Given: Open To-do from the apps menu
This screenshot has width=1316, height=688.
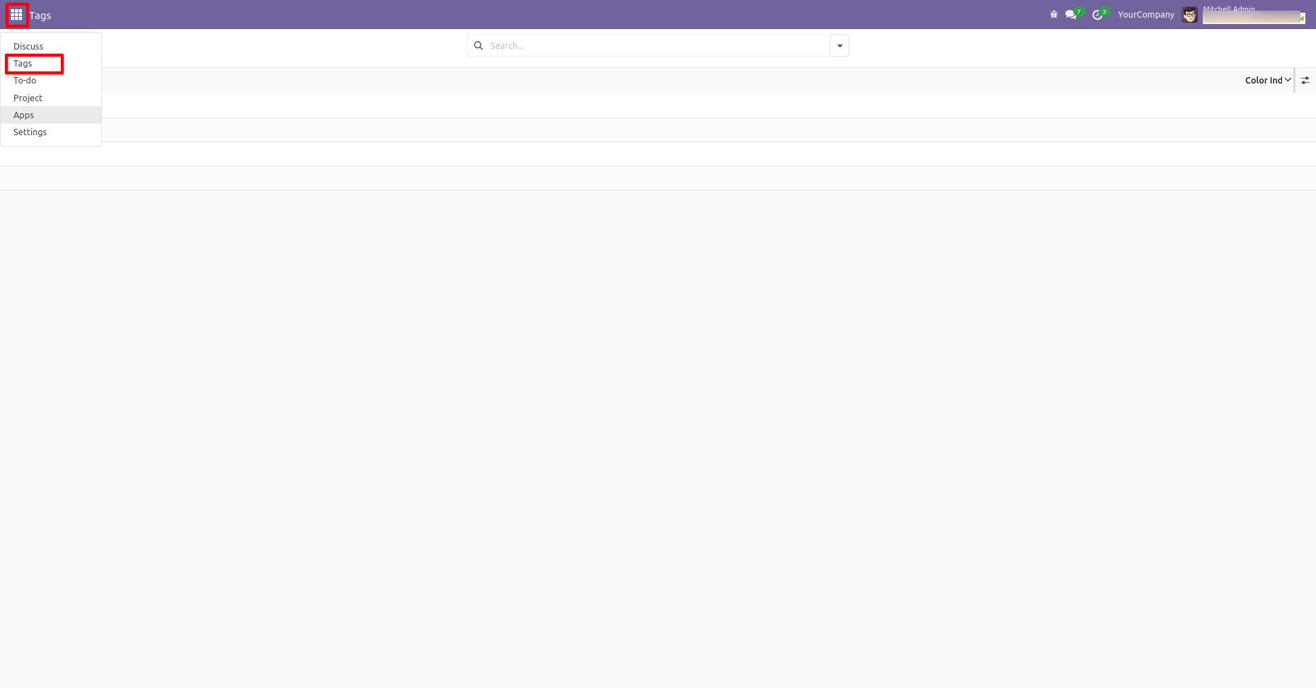Looking at the screenshot, I should [51, 81].
